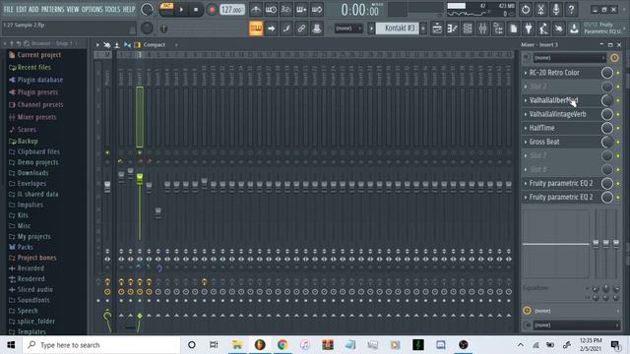Open mixer input (none) dropdown at top
The height and width of the screenshot is (354, 630).
point(569,58)
